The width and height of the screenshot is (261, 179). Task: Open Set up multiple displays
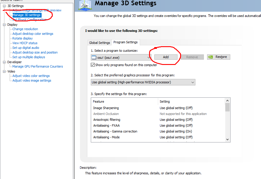(29, 57)
